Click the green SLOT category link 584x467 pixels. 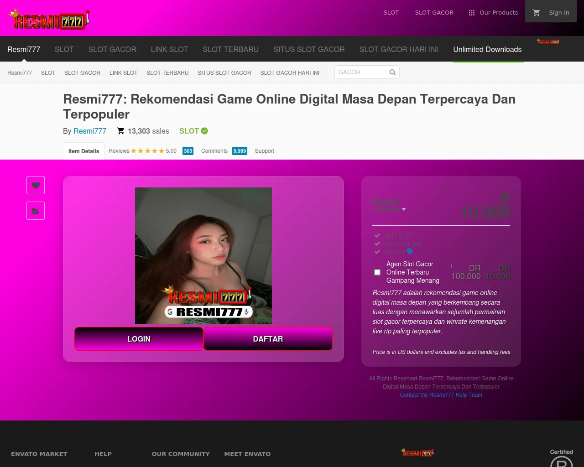(x=189, y=131)
